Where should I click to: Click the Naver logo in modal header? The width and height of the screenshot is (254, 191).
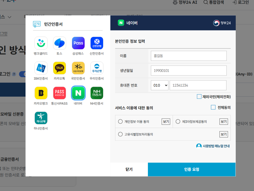121,23
